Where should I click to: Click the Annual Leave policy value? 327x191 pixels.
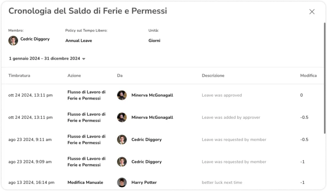tap(78, 41)
